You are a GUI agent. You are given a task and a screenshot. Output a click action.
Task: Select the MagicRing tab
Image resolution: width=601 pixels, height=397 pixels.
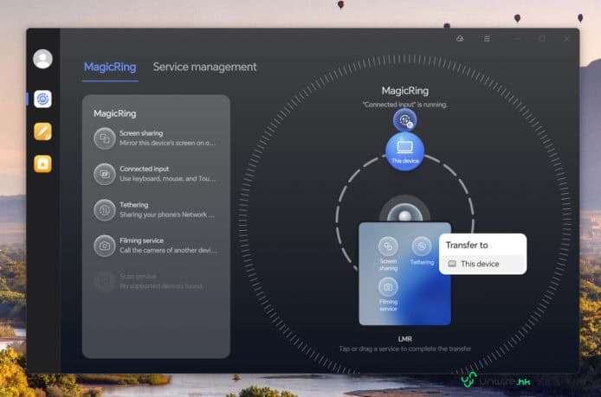(x=110, y=67)
